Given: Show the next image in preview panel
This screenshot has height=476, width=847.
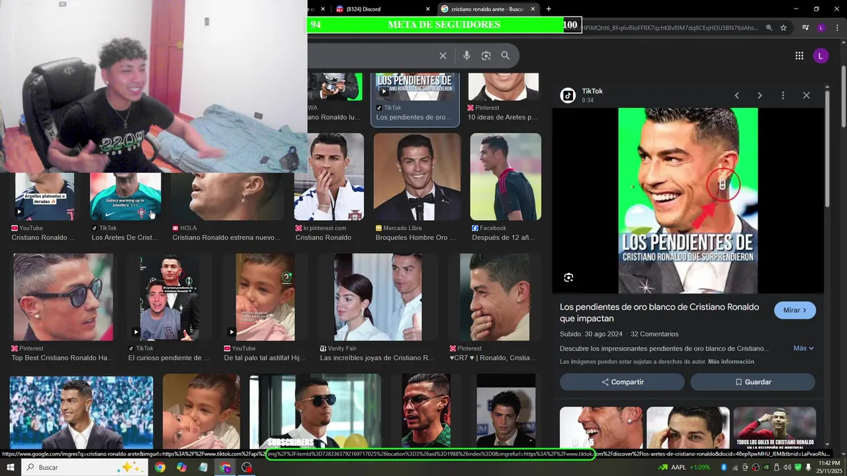Looking at the screenshot, I should [x=760, y=95].
